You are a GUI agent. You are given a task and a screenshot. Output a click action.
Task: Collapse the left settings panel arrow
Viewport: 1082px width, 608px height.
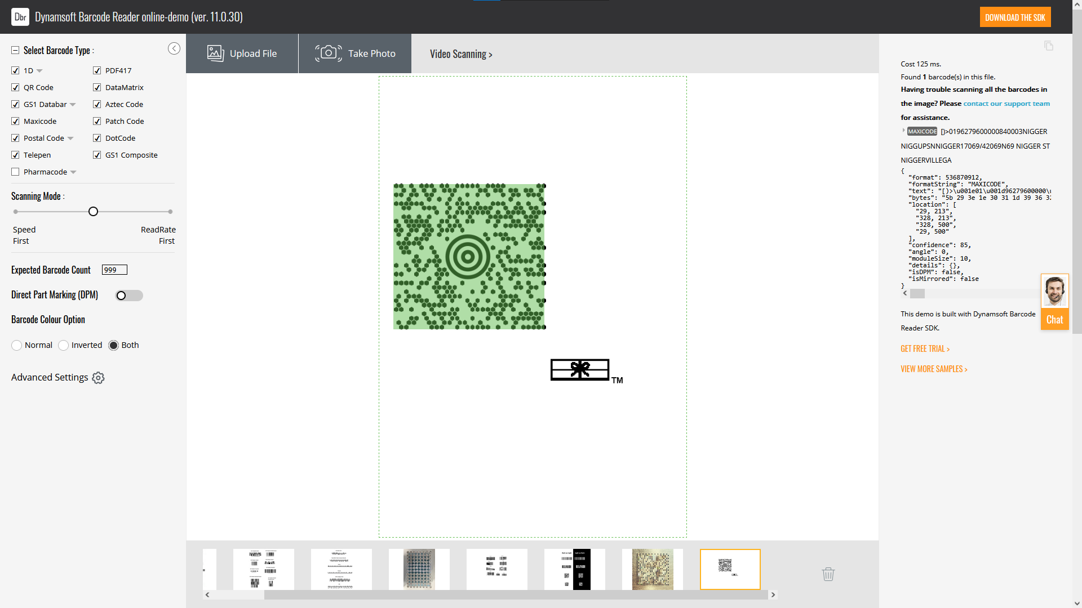pyautogui.click(x=174, y=48)
